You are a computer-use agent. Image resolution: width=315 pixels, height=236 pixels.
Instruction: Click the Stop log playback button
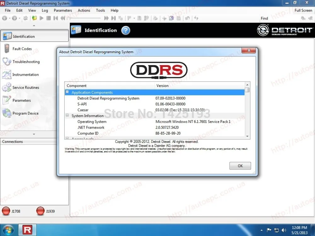tap(49, 18)
